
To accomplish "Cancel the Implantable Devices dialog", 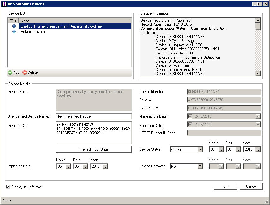I will pyautogui.click(x=251, y=186).
